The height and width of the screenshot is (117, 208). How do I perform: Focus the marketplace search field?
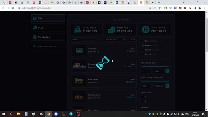83,40
